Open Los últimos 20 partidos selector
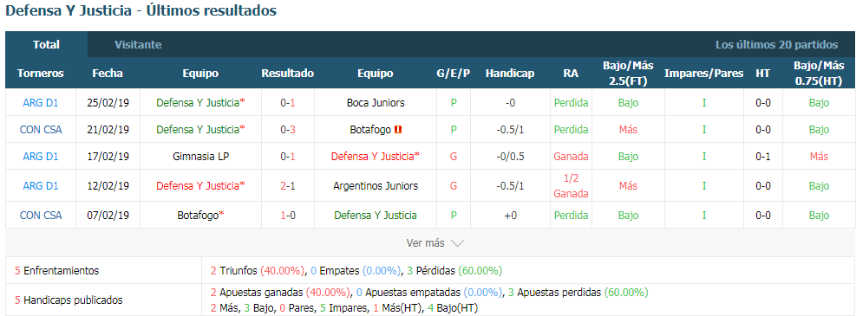The height and width of the screenshot is (316, 856). (776, 45)
